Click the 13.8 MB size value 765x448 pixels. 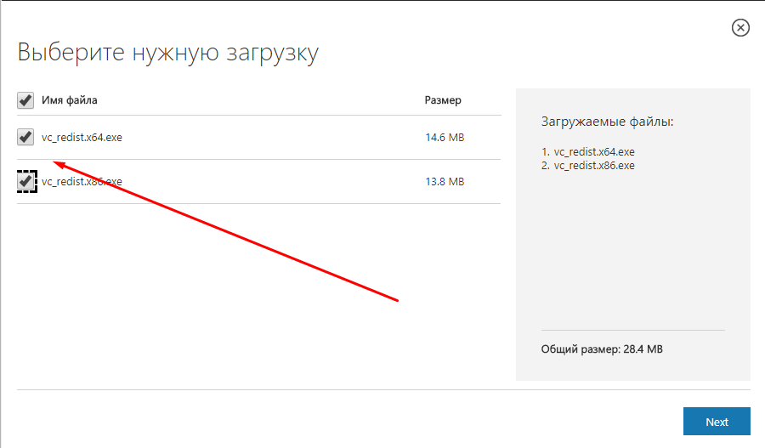point(445,181)
